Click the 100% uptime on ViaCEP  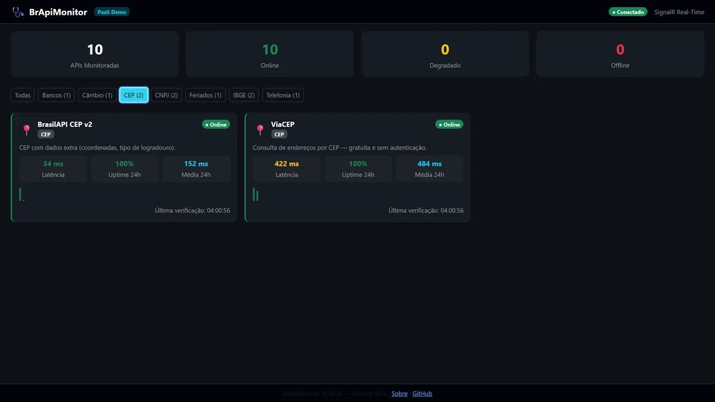[358, 164]
